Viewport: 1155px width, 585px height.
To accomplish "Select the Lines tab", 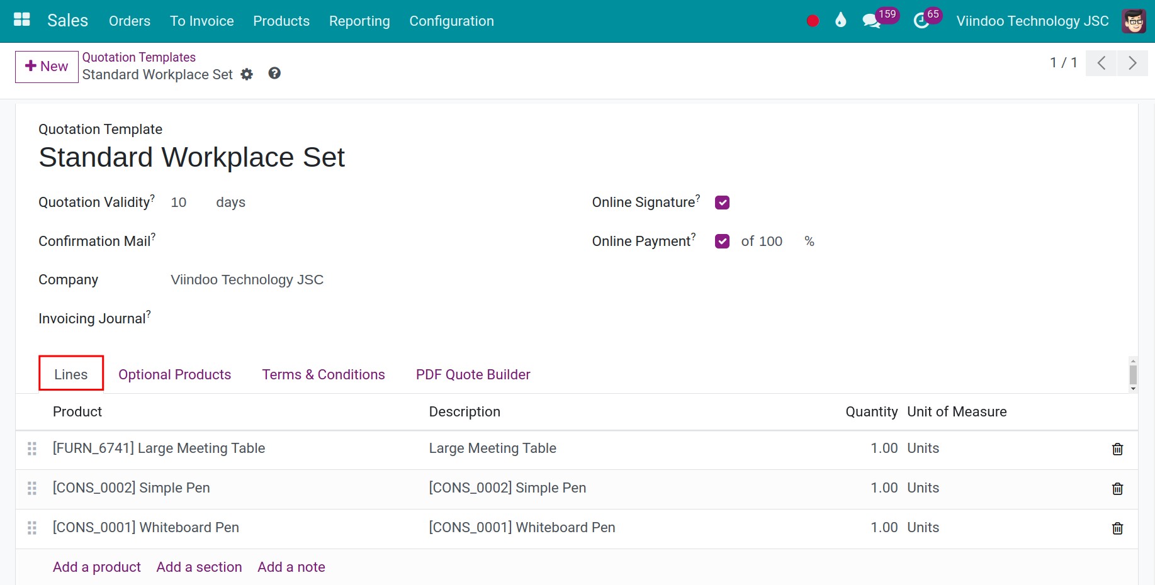I will click(x=71, y=374).
